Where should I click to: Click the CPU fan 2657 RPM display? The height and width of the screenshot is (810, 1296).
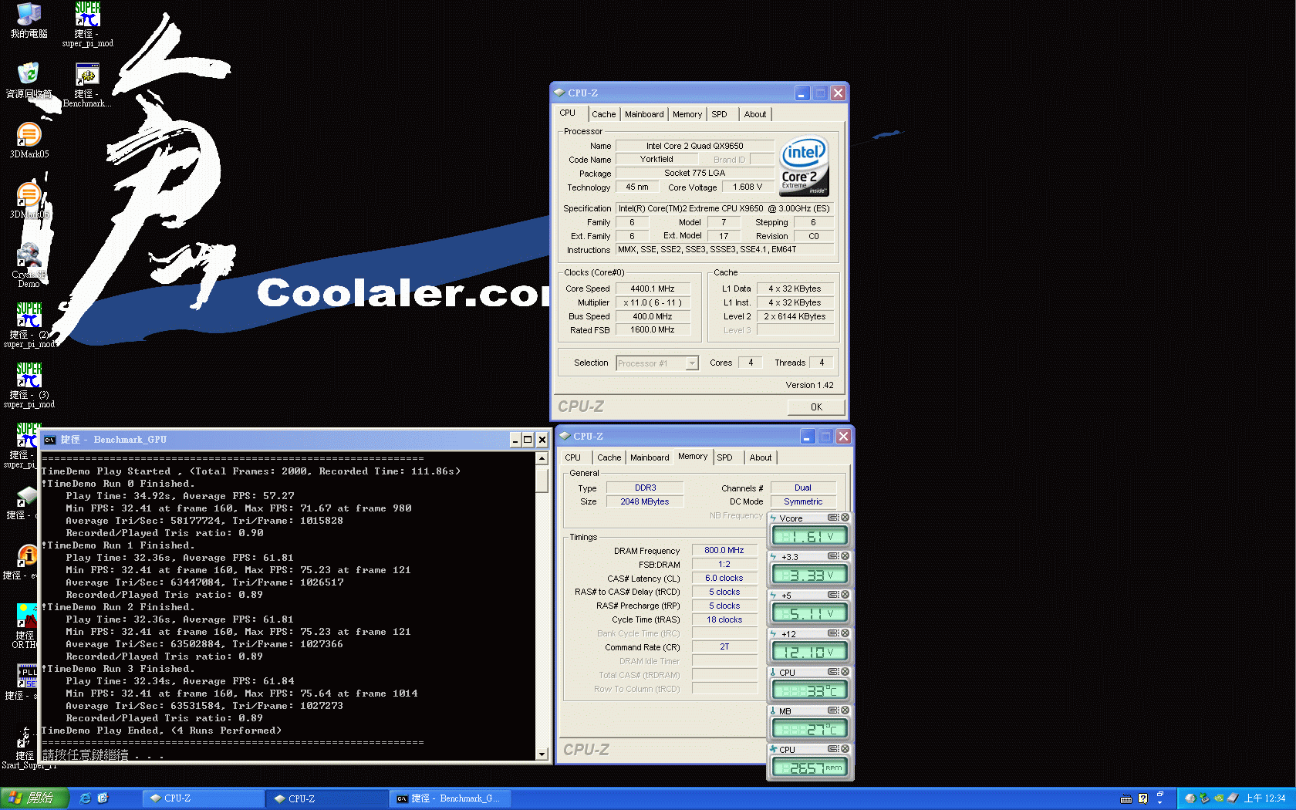pyautogui.click(x=809, y=768)
